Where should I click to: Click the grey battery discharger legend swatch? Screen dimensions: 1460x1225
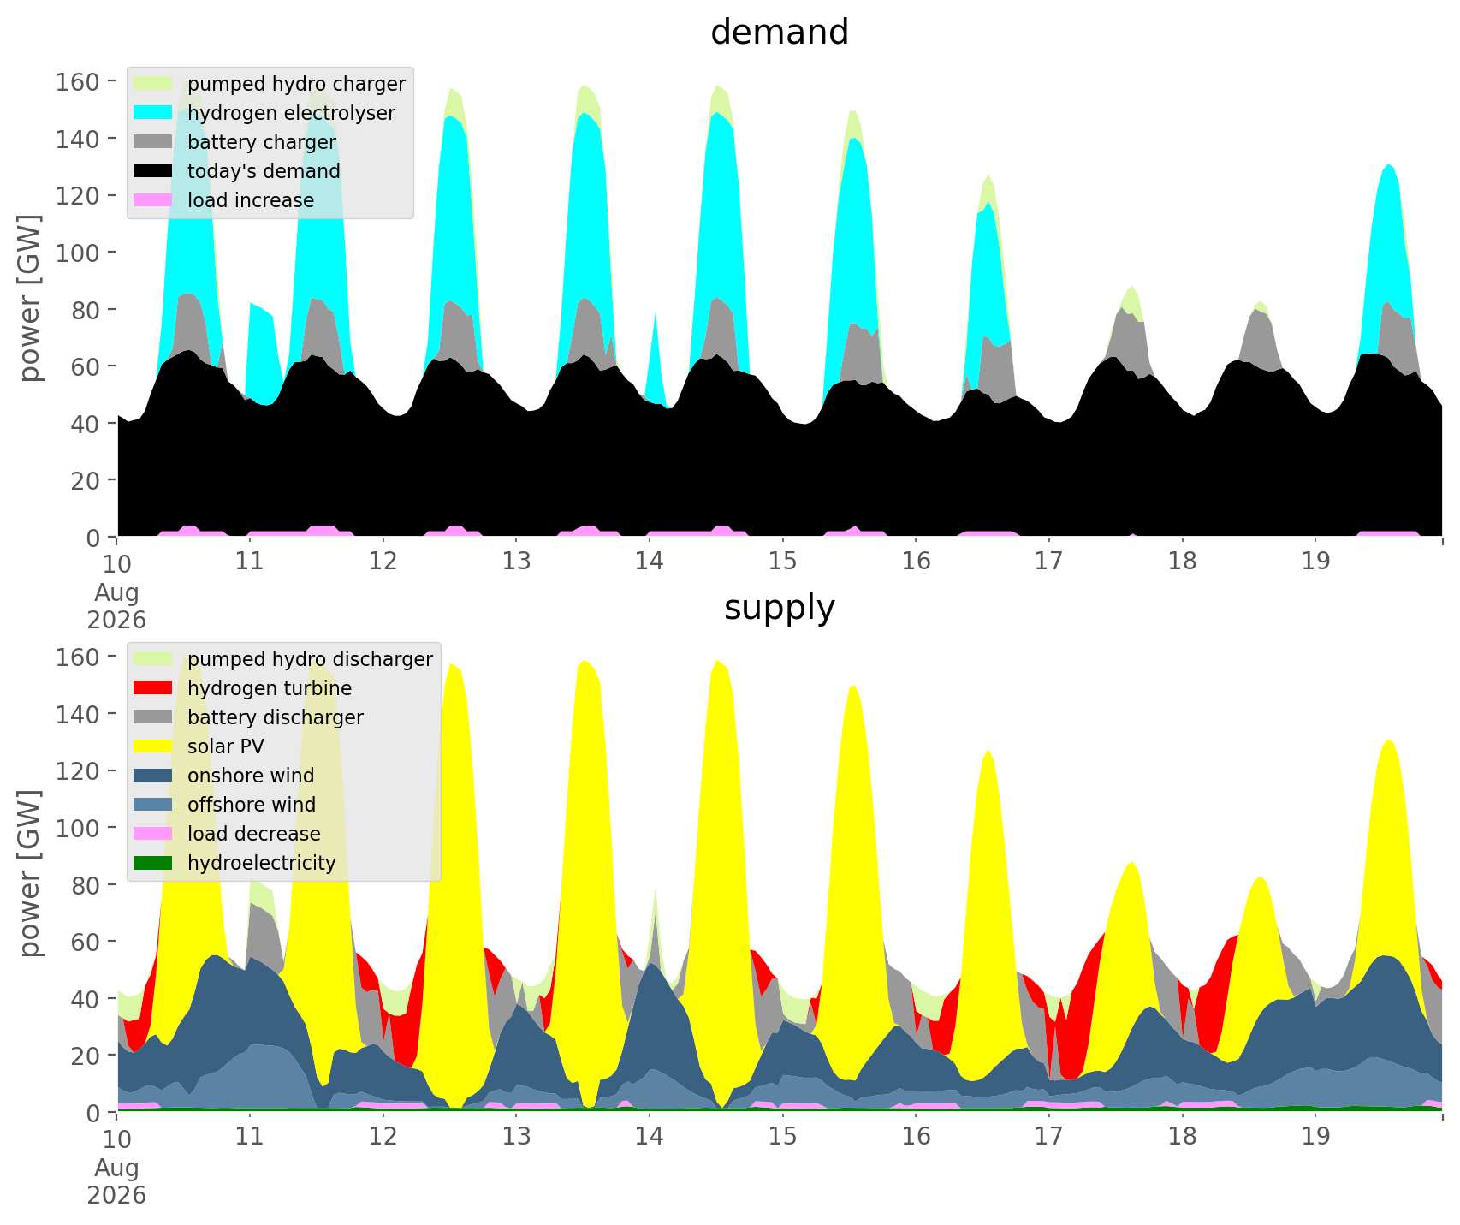(x=154, y=717)
